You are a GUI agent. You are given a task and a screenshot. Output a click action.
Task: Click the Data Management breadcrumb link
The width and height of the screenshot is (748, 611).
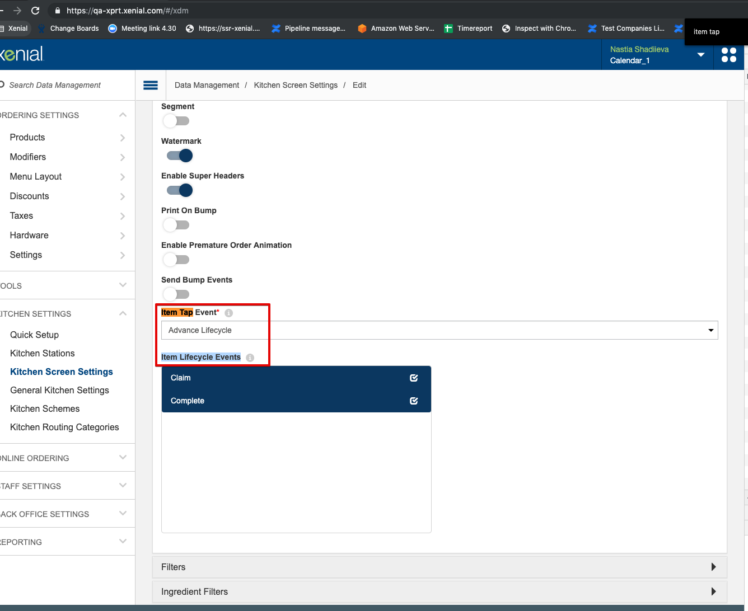[x=207, y=85]
